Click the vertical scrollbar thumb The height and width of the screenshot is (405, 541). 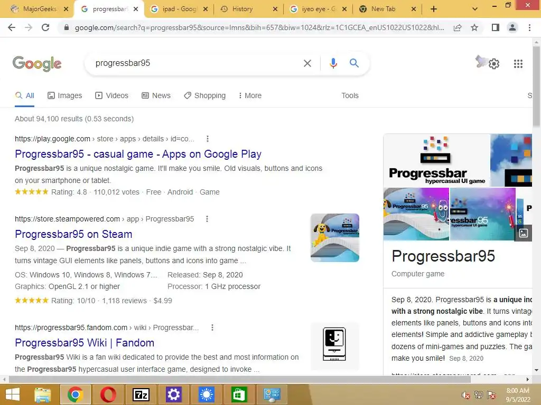536,86
